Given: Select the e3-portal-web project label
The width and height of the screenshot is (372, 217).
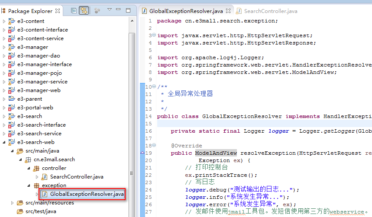Looking at the screenshot, I should (x=35, y=108).
